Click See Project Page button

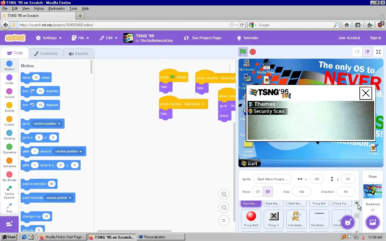click(x=203, y=38)
